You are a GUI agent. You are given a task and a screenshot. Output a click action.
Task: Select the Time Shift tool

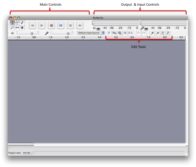tap(17, 28)
